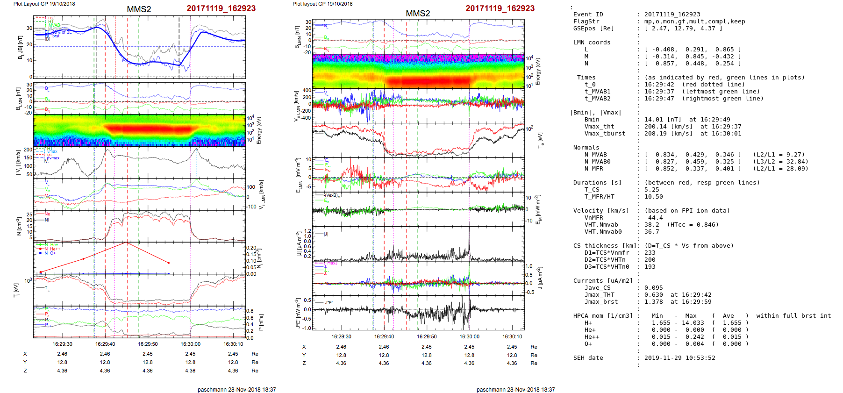The image size is (843, 393).
Task: Select the 'within full brst int' note
Action: (x=793, y=316)
